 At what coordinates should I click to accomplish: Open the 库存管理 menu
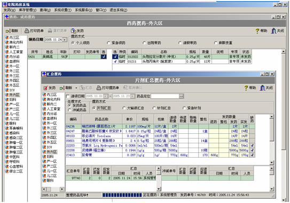click(28, 10)
